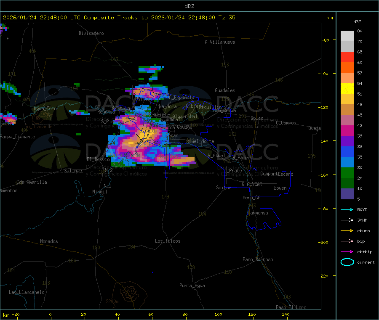Click the 'Cda_Amarilla' map label
Viewport: 379px width, 320px height.
[x=32, y=182]
